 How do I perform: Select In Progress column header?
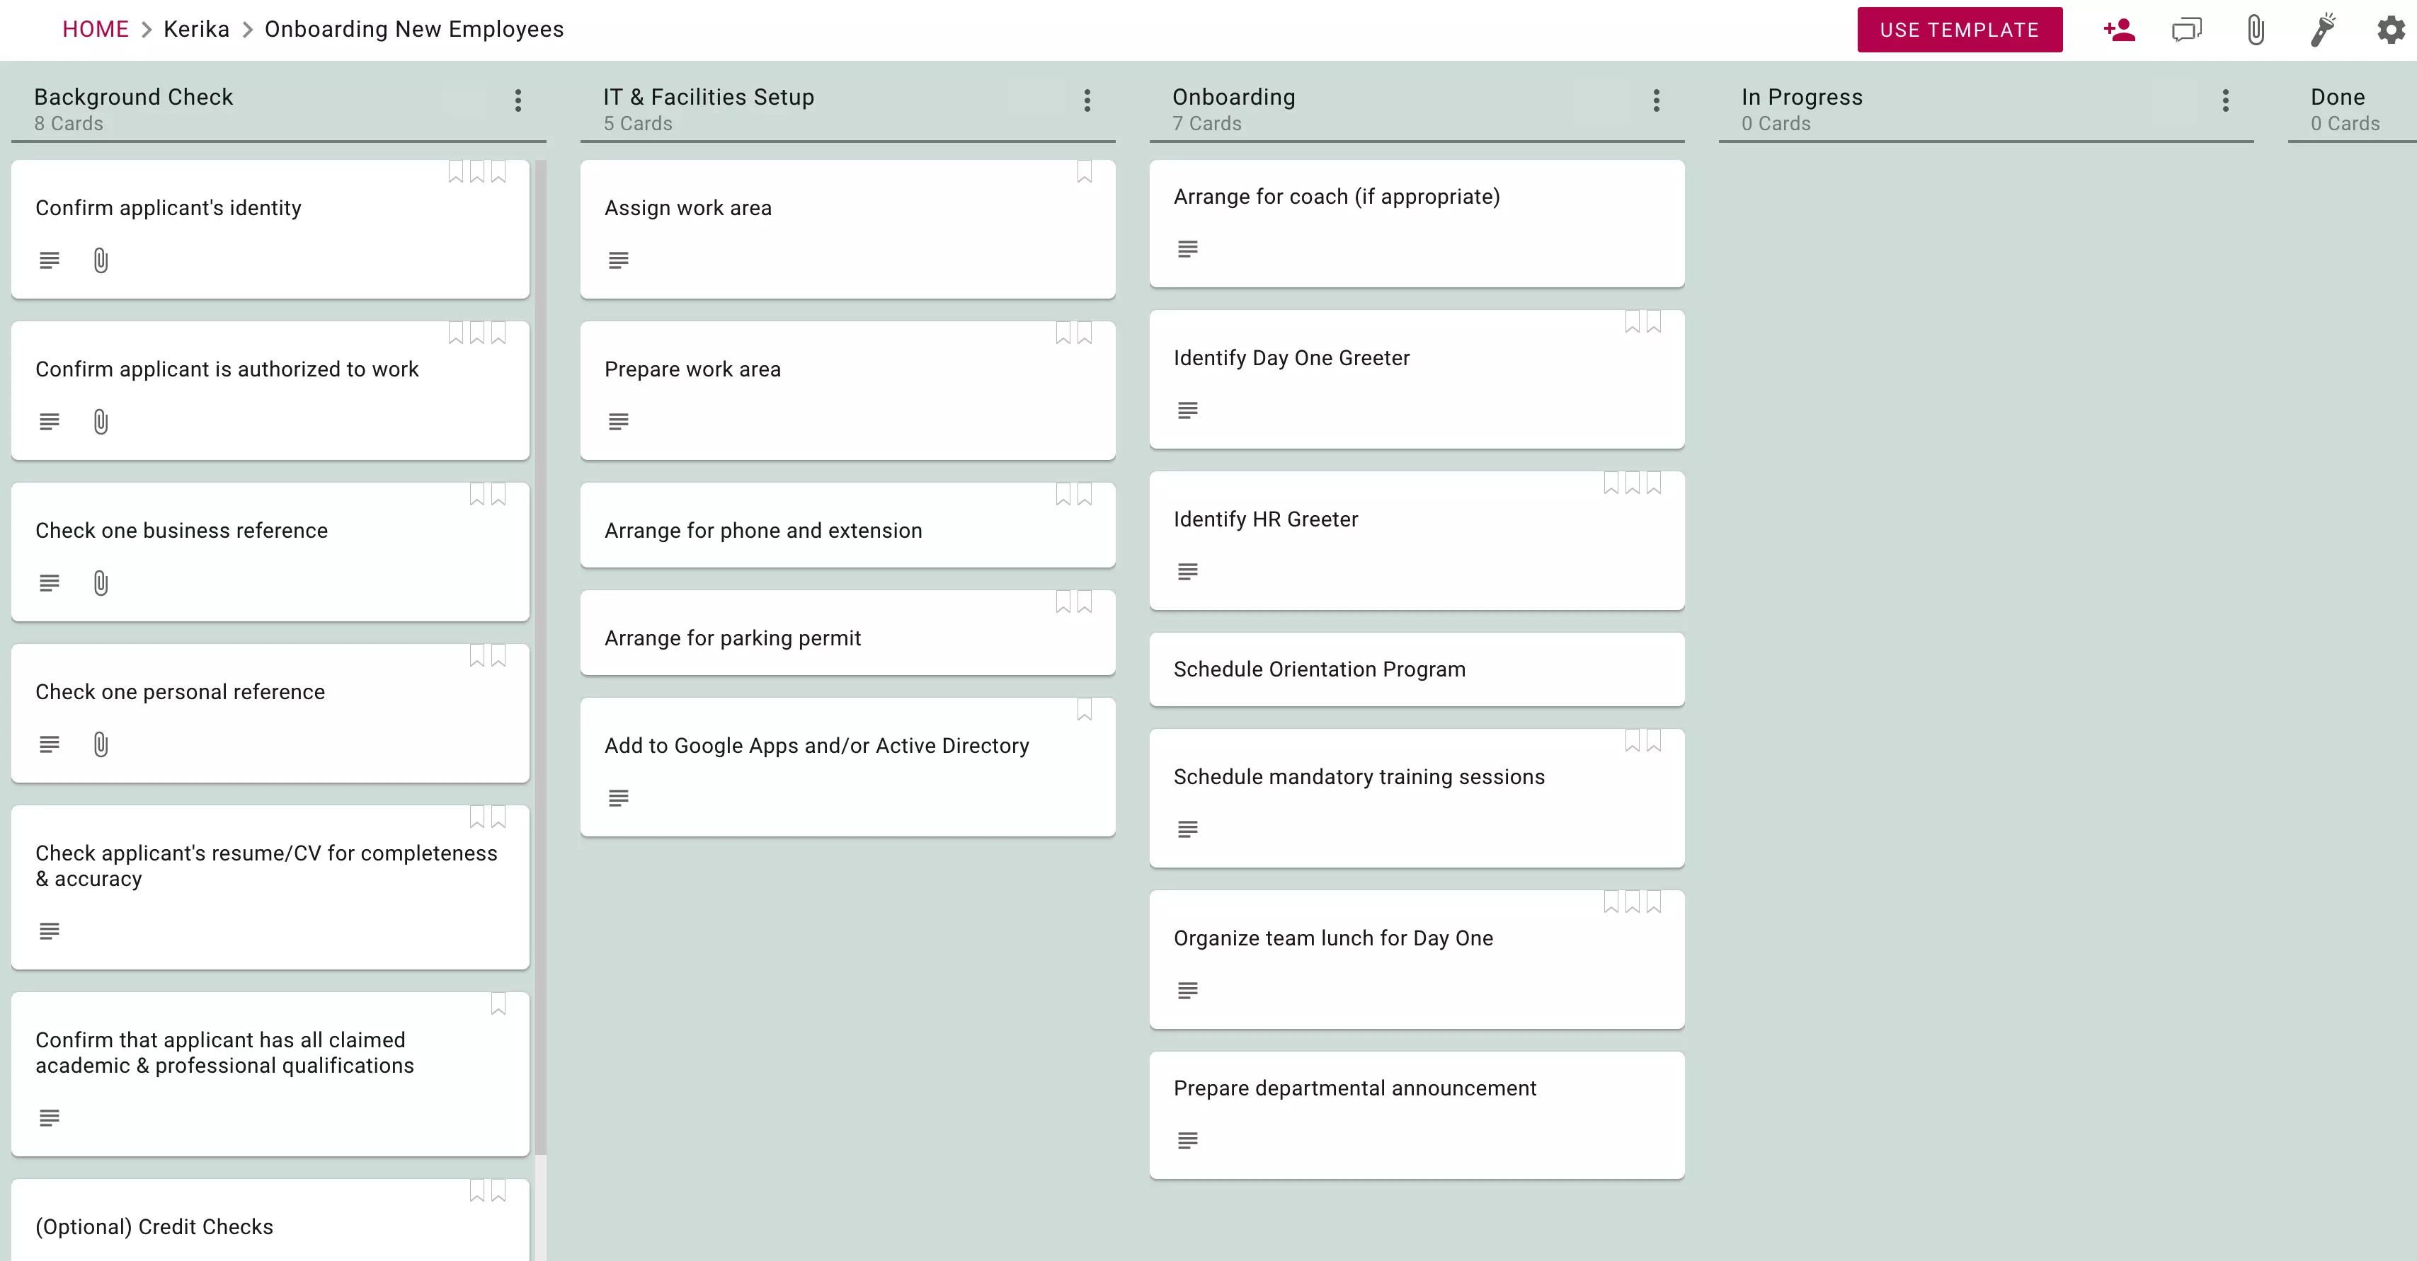click(x=1802, y=98)
